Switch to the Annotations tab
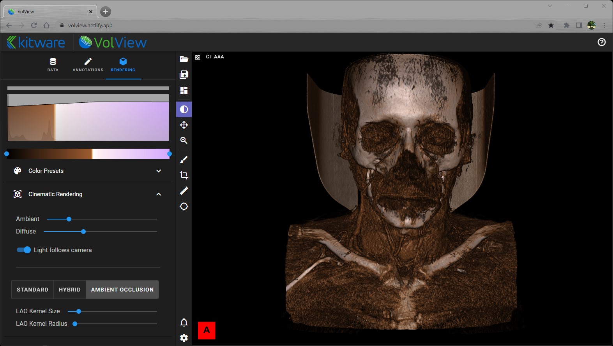613x346 pixels. click(x=88, y=65)
